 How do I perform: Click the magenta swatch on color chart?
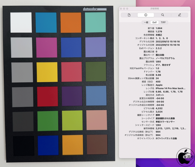pos(47,47)
